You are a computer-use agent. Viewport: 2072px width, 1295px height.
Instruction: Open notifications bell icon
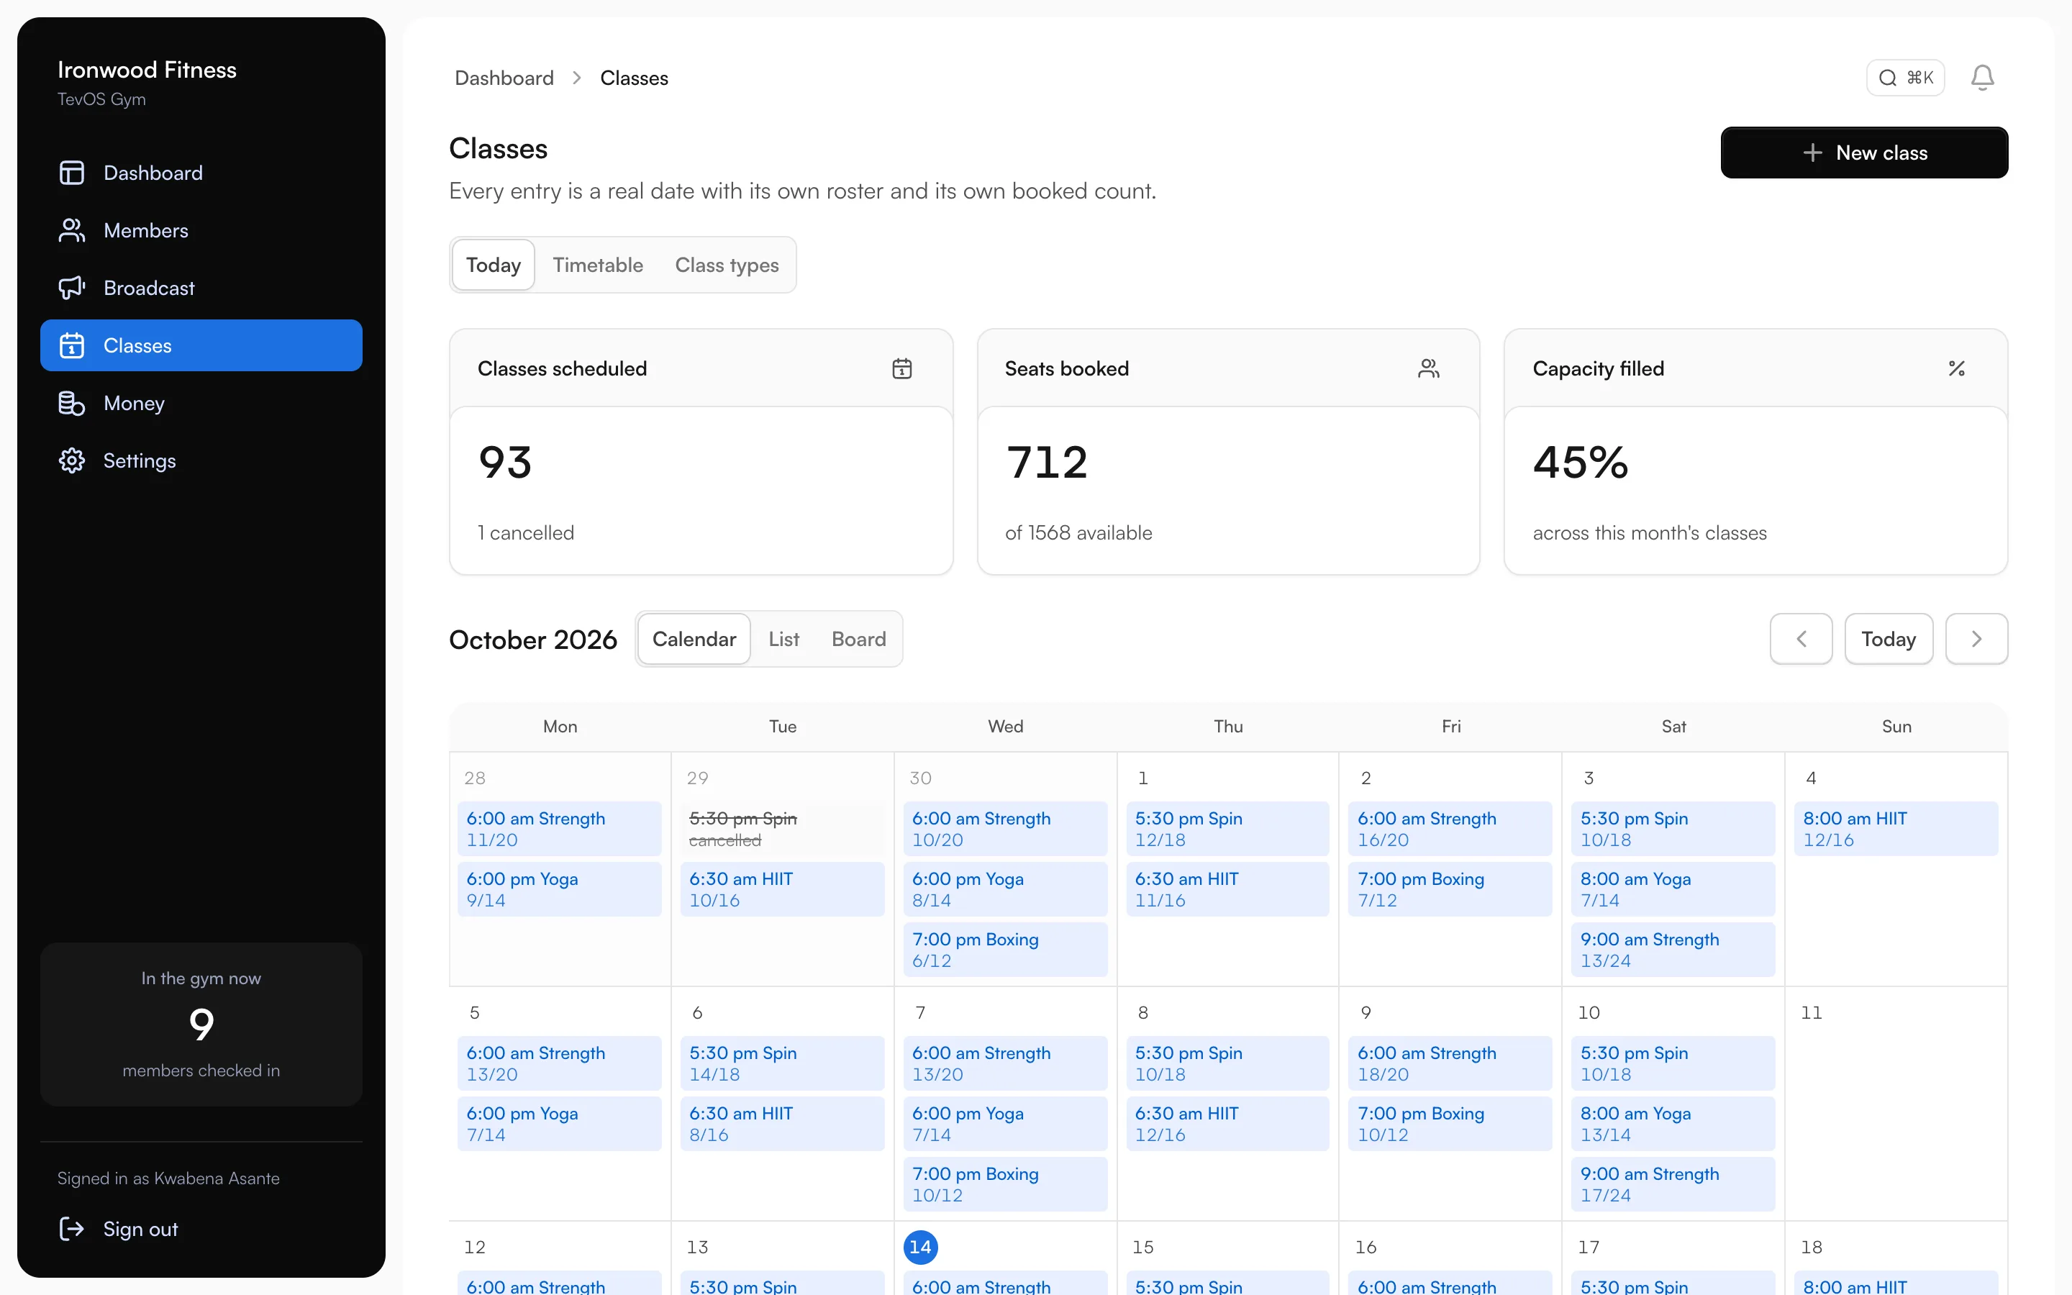[x=1982, y=78]
